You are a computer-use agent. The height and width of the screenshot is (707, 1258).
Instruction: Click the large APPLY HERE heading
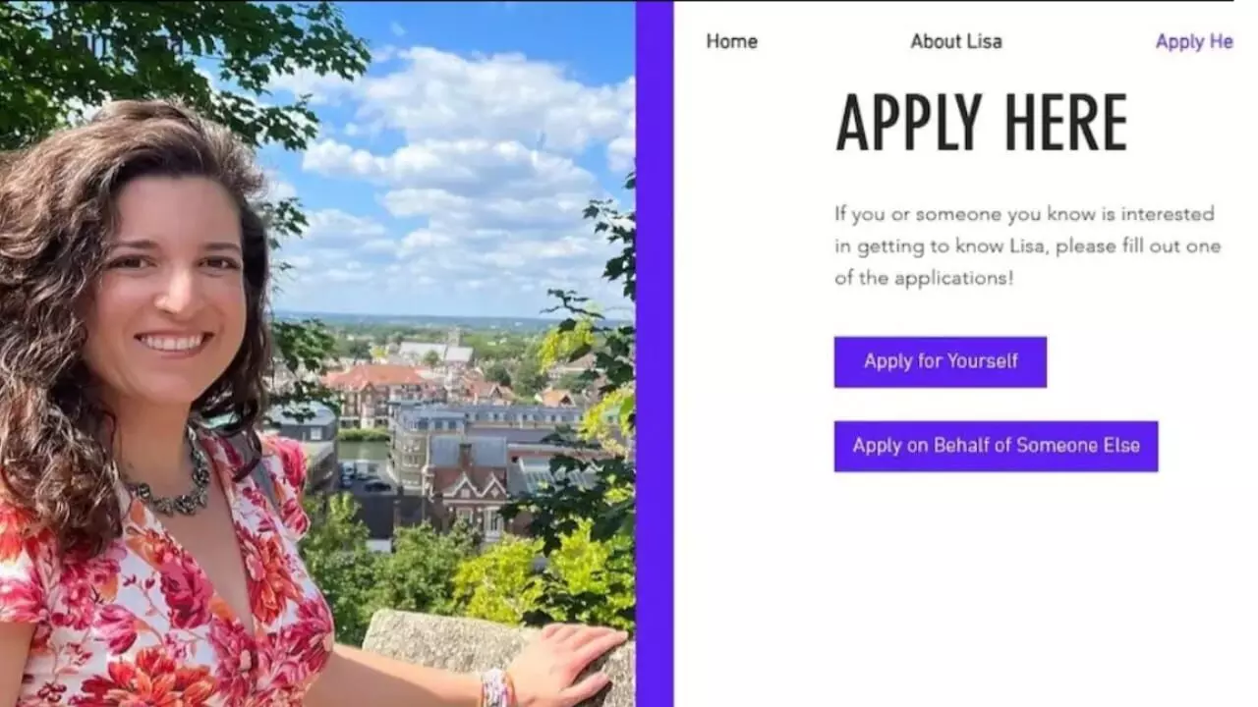(981, 124)
